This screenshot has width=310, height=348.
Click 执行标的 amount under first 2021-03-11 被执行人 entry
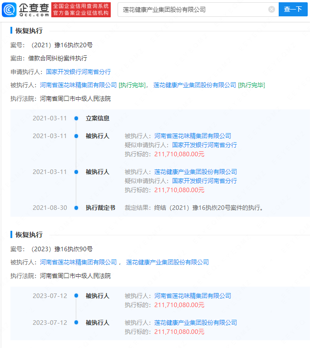click(179, 154)
